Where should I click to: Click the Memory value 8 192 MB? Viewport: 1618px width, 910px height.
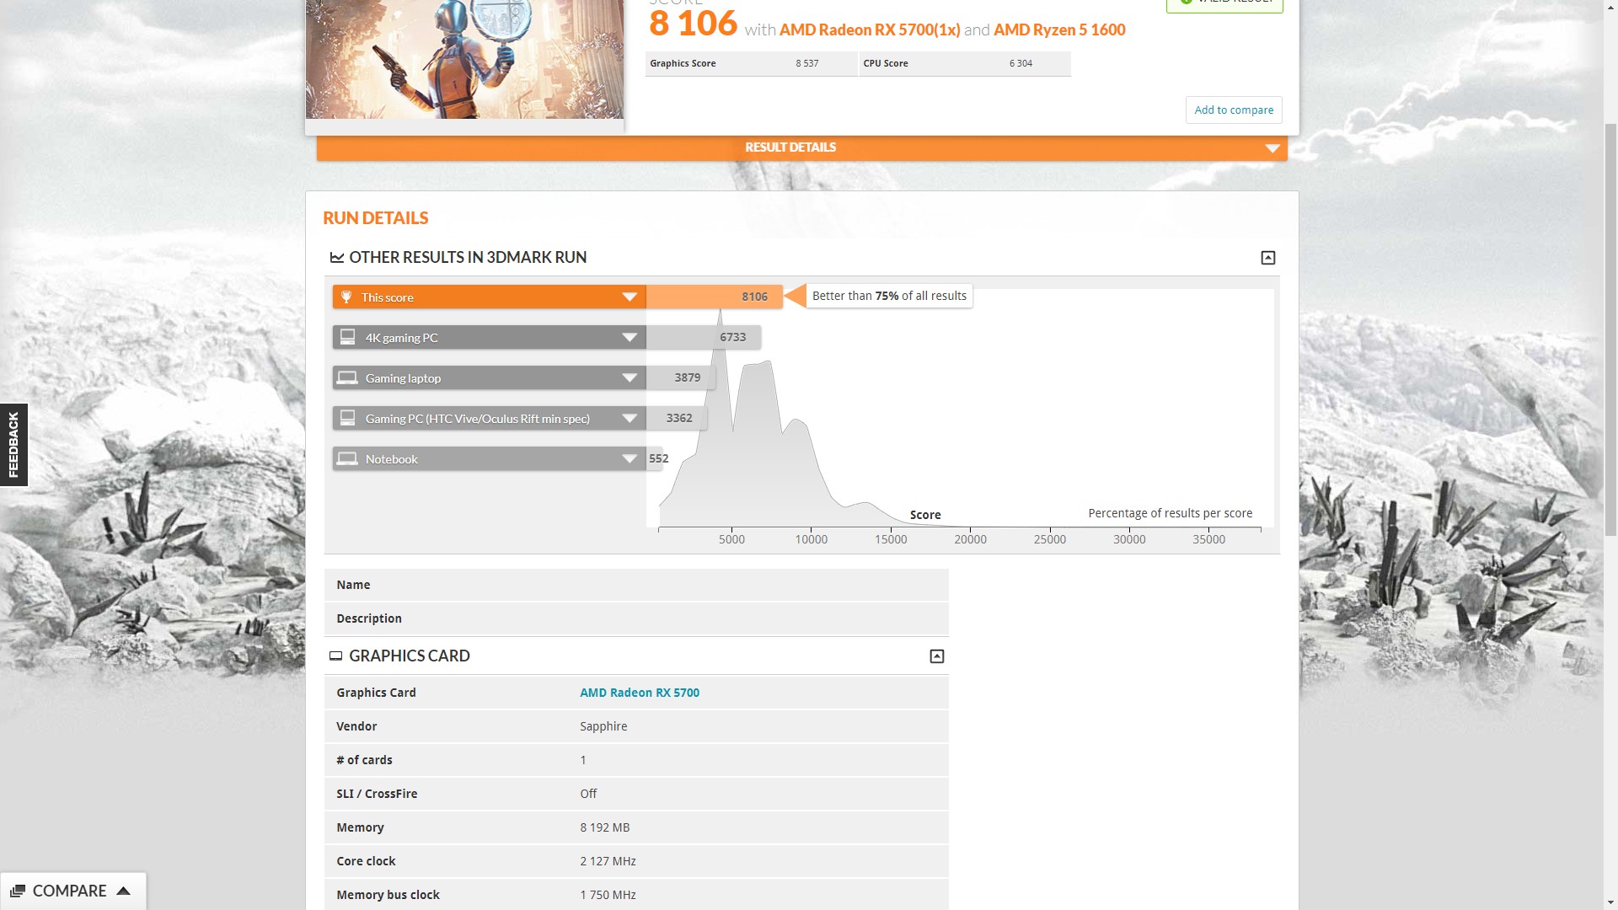(604, 827)
